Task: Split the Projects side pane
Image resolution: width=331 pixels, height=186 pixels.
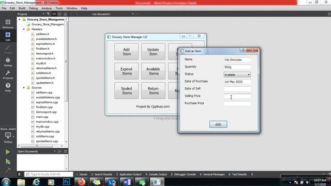Action: [60, 14]
